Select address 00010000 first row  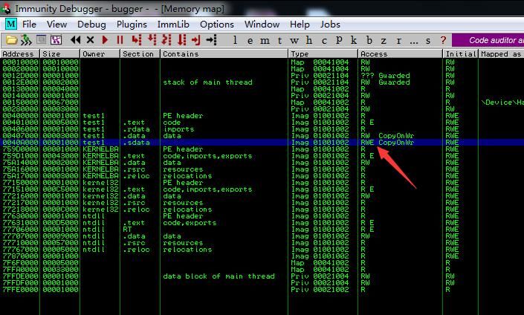tap(262, 62)
